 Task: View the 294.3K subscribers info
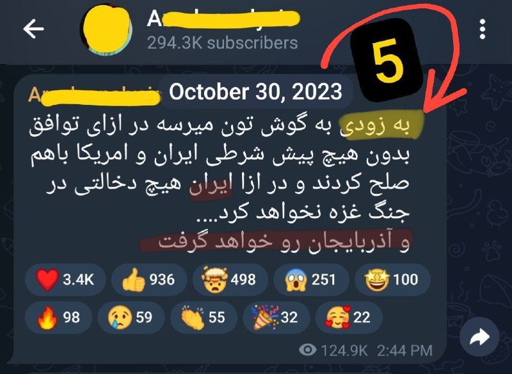tap(222, 43)
